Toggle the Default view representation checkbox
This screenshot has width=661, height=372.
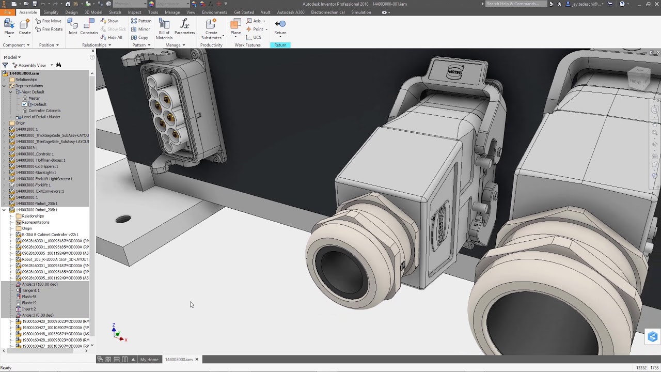click(24, 104)
